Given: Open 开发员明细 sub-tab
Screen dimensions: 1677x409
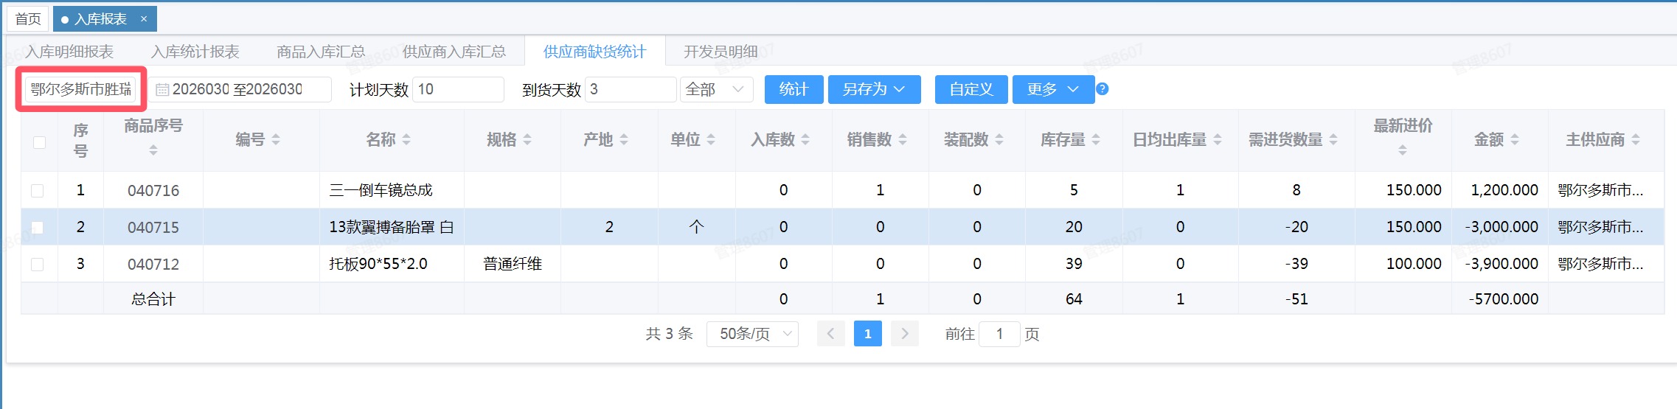Looking at the screenshot, I should (x=721, y=52).
